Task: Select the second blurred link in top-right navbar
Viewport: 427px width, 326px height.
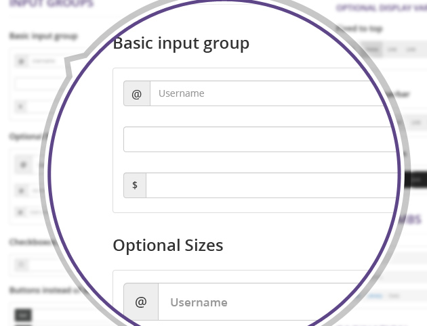Action: pyautogui.click(x=392, y=49)
